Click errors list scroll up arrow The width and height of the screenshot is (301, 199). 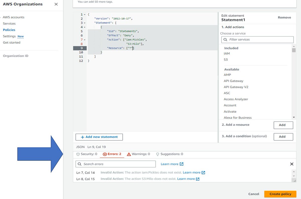click(294, 171)
